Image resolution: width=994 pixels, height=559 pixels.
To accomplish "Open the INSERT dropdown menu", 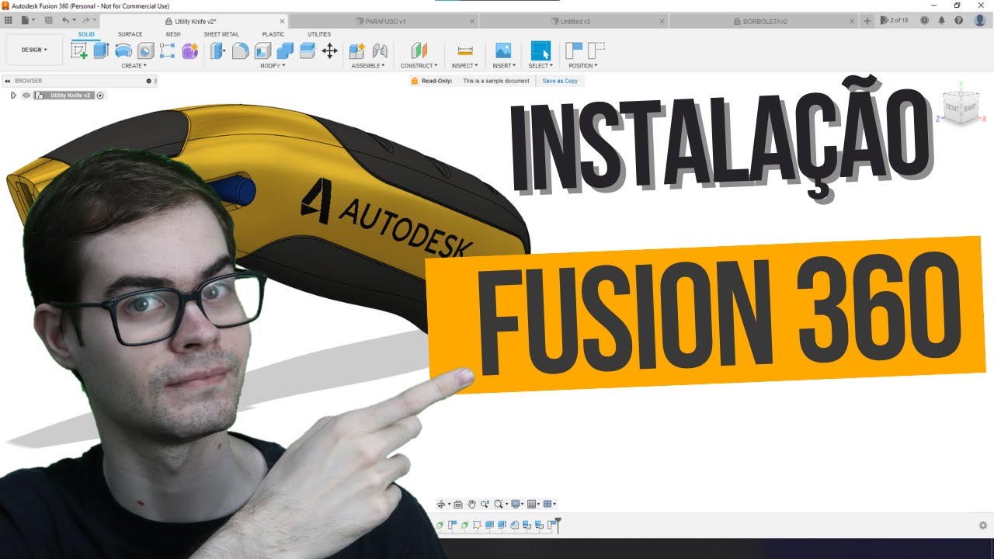I will [504, 66].
